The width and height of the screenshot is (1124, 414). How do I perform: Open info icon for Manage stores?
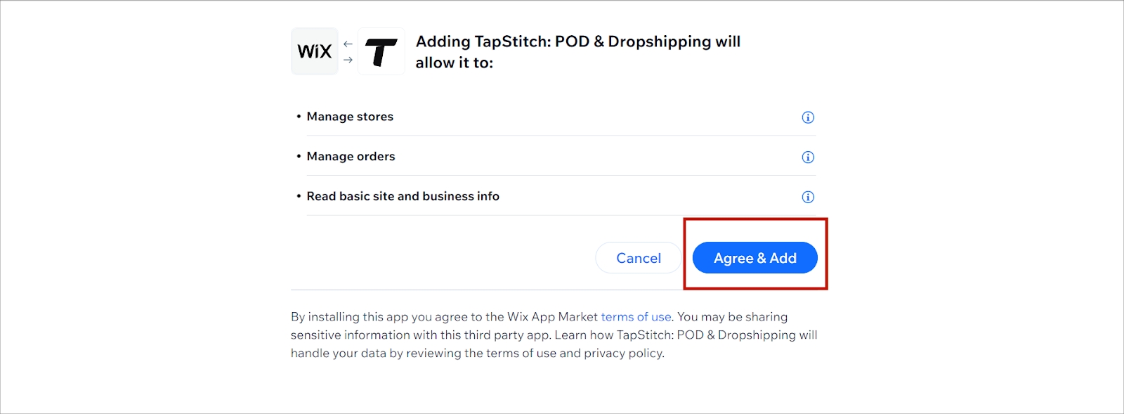click(x=808, y=117)
